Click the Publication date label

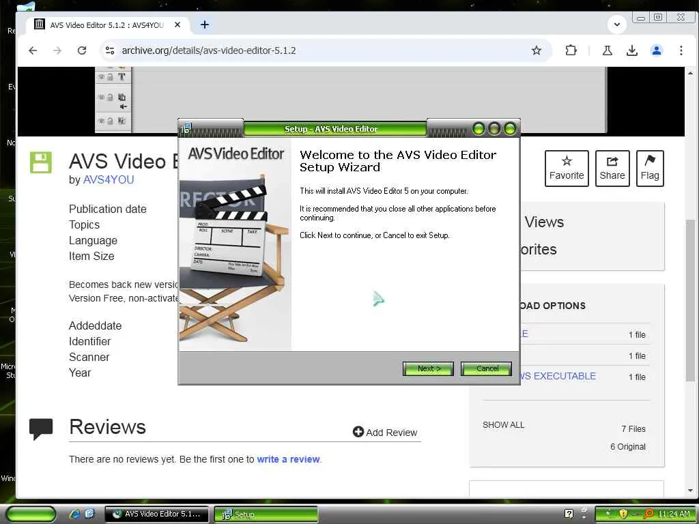click(107, 209)
